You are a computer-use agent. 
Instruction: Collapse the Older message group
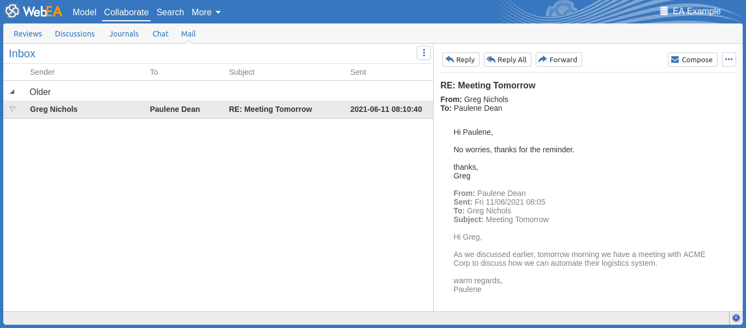pos(13,92)
